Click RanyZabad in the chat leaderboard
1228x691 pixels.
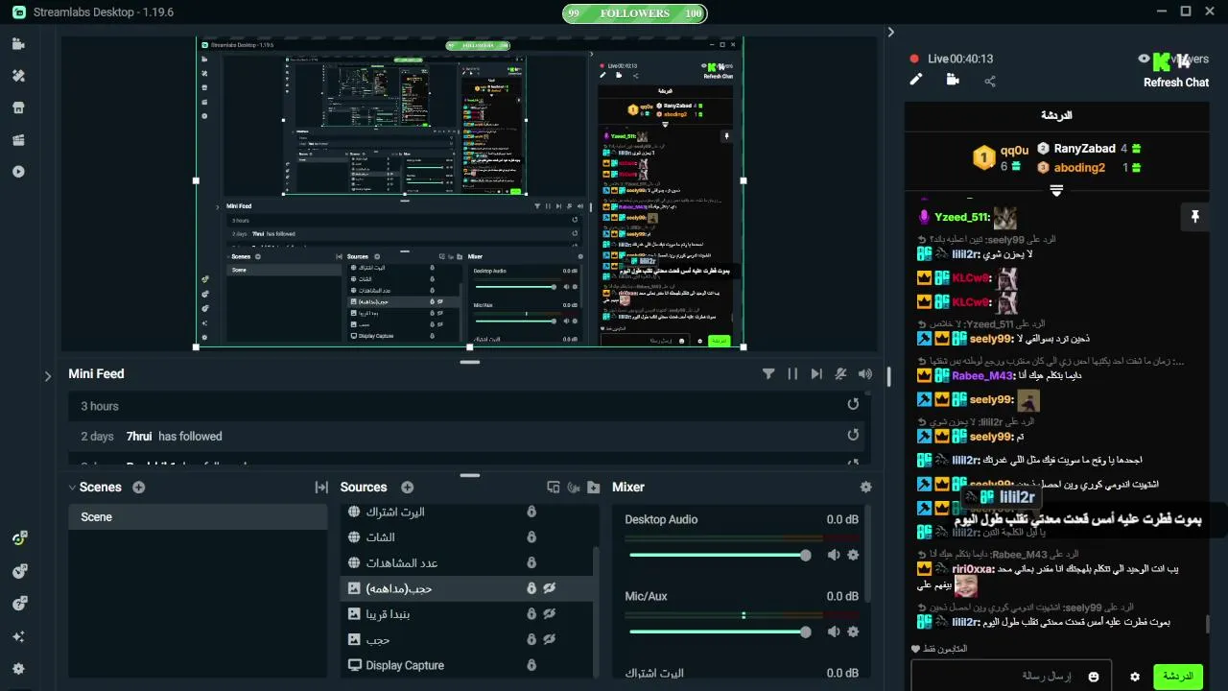(1084, 149)
